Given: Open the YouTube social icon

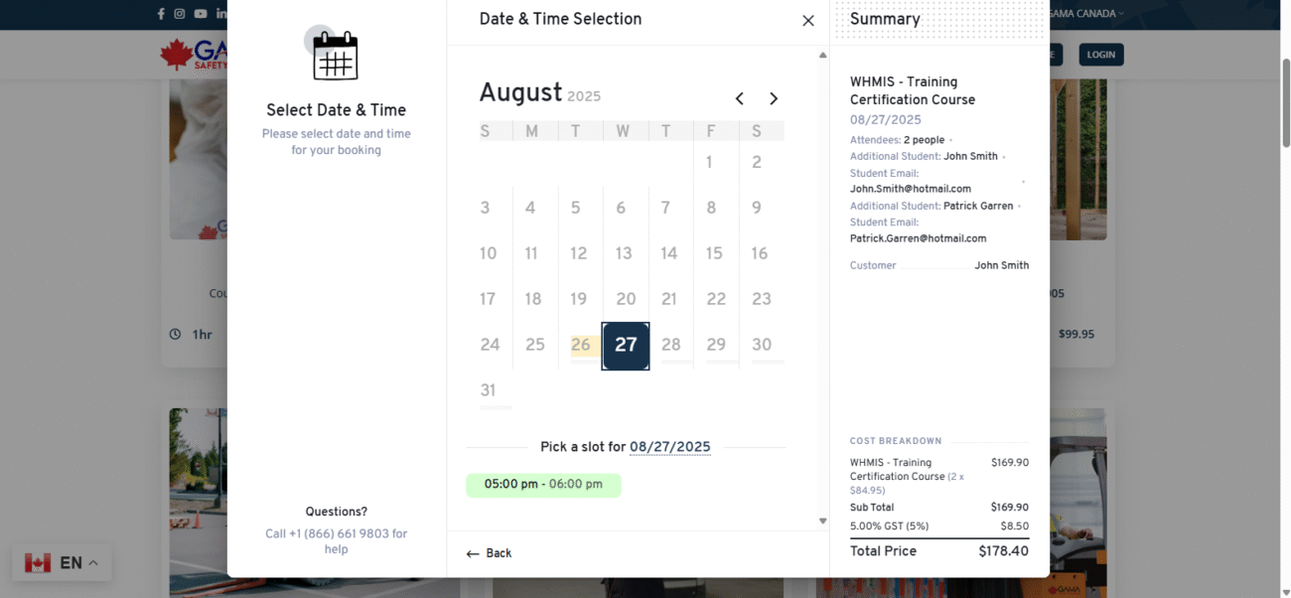Looking at the screenshot, I should [201, 14].
